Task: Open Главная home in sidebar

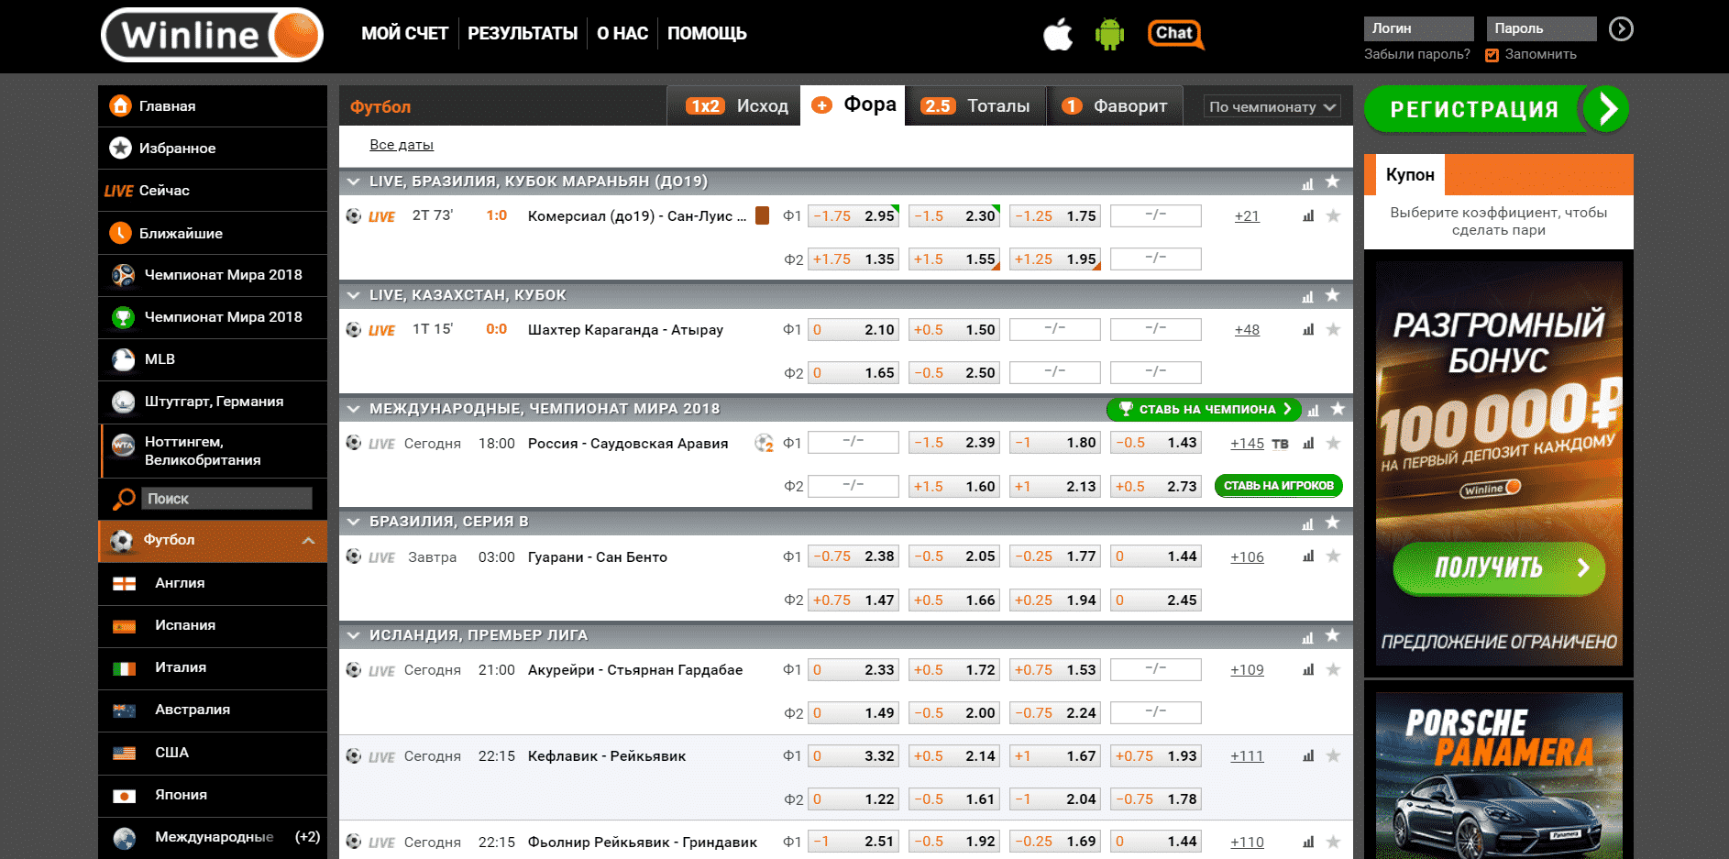Action: point(213,106)
